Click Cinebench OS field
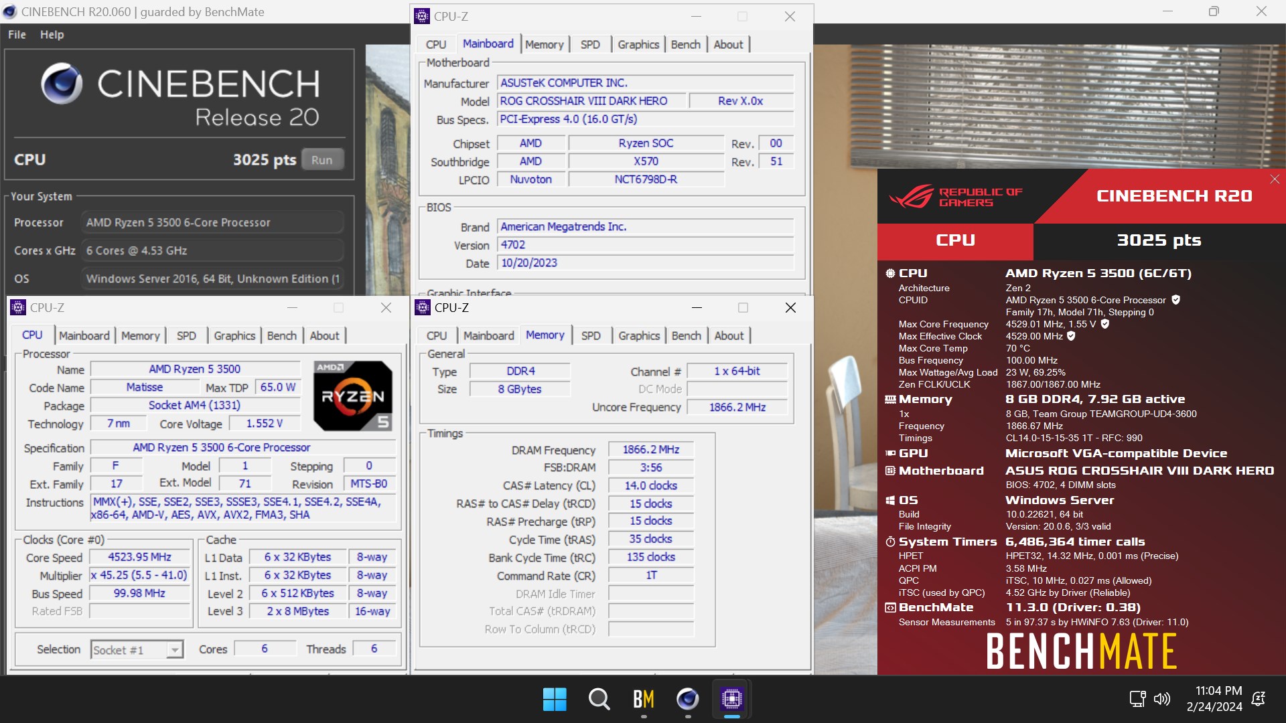 212,278
